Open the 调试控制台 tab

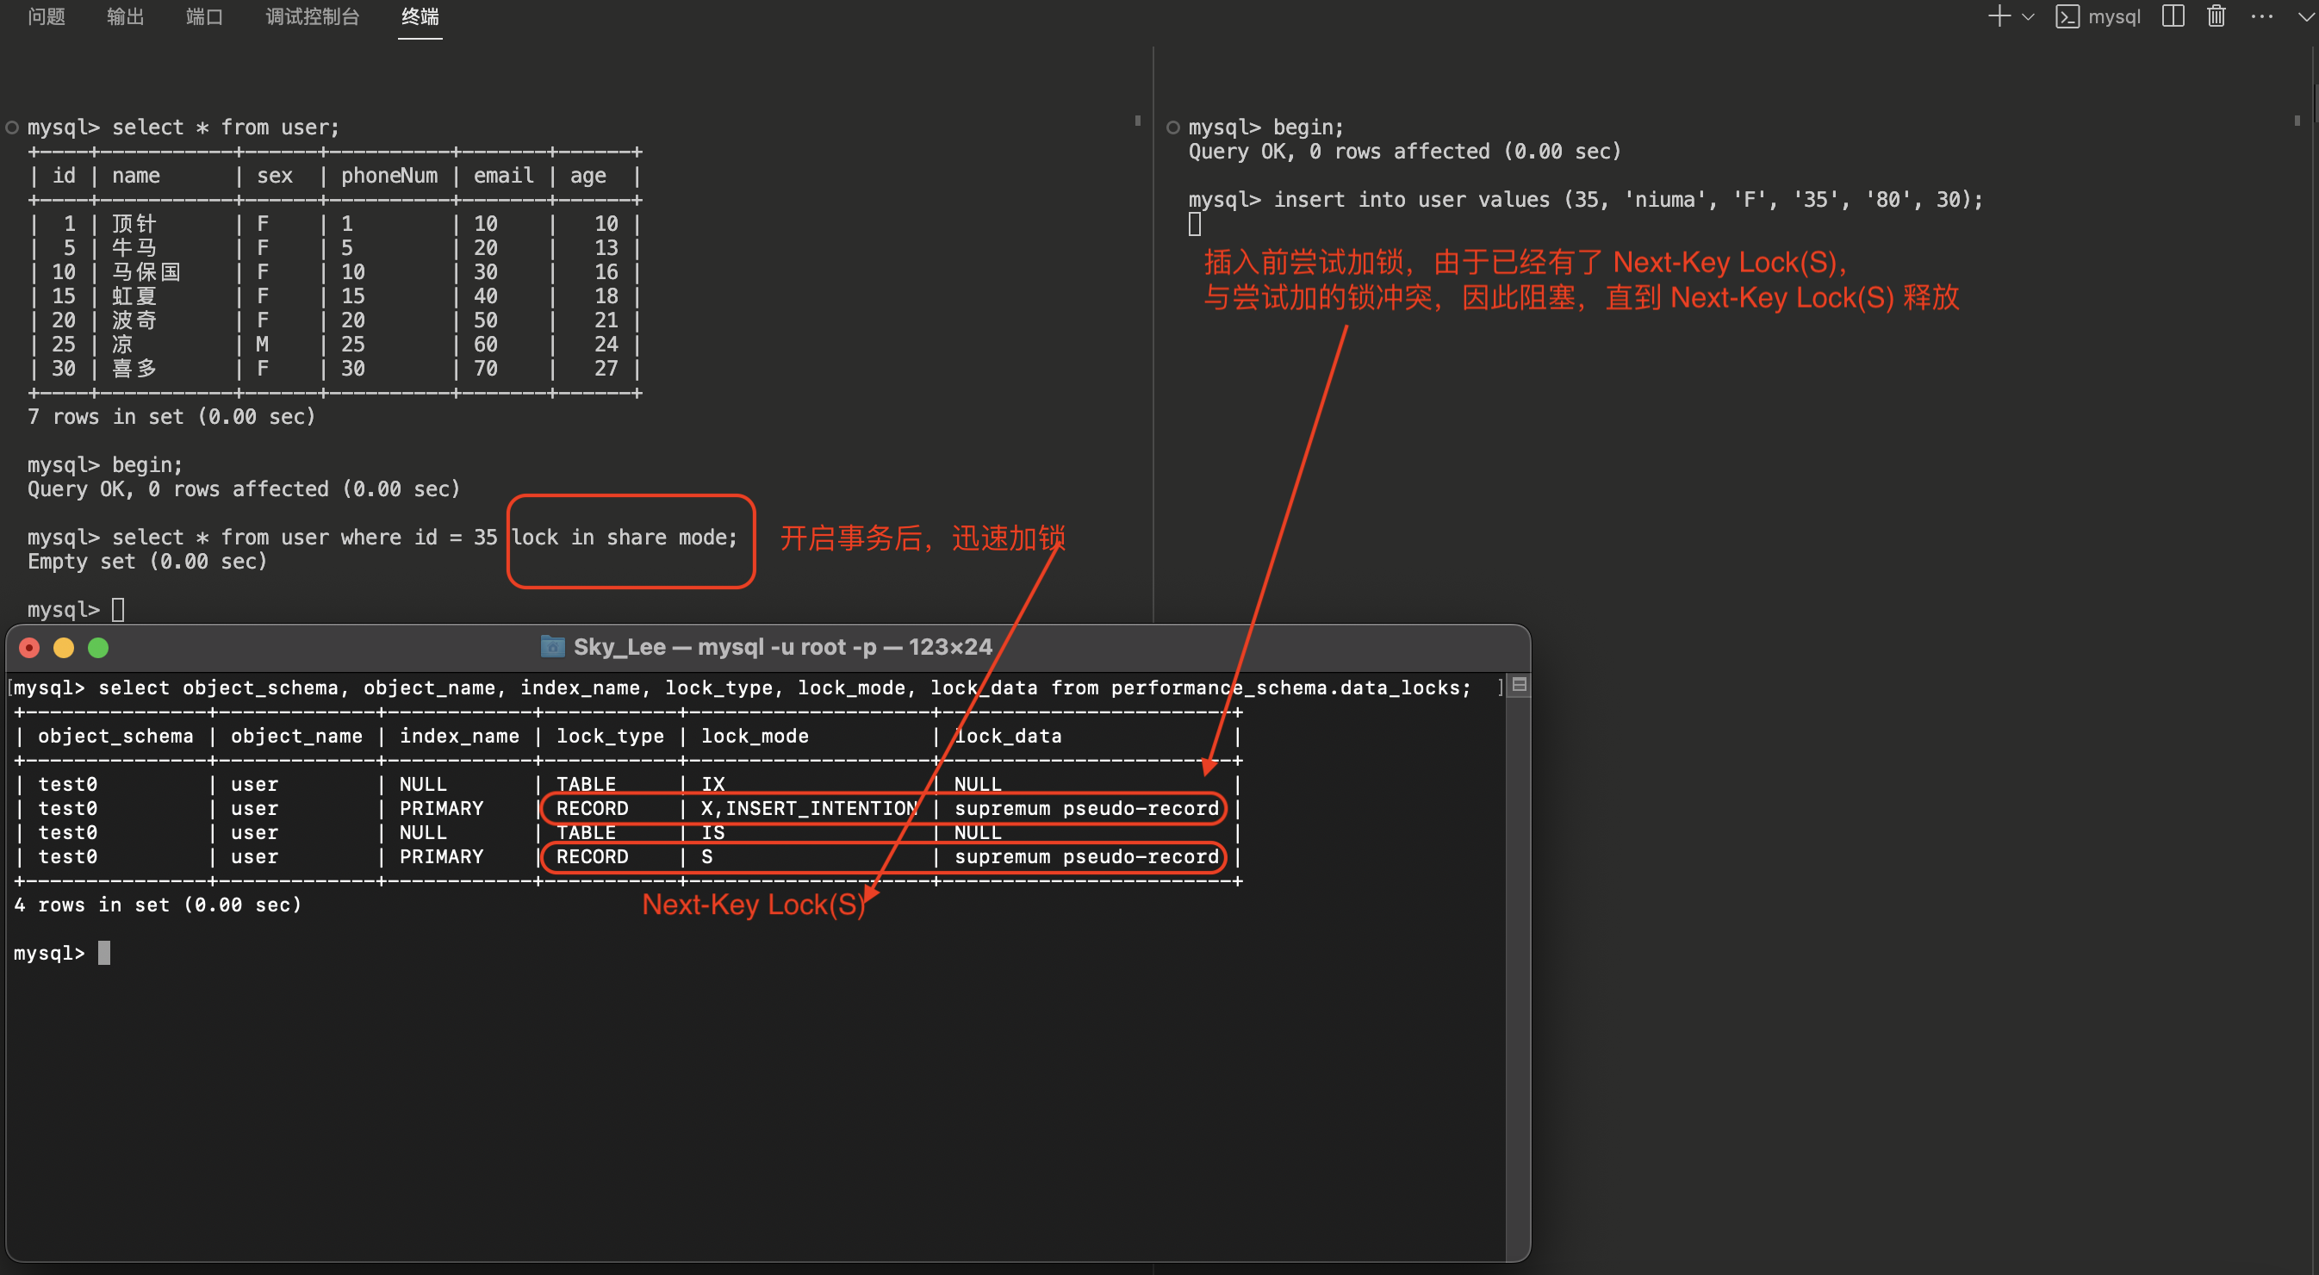pos(312,16)
